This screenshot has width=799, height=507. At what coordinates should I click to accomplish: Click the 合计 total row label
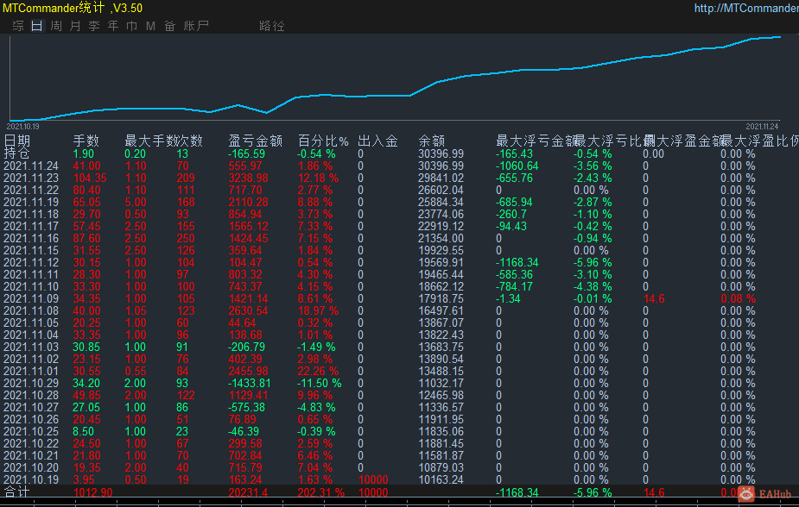pos(16,491)
